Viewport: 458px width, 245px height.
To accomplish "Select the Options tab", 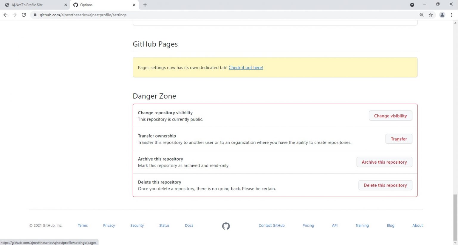I will (x=101, y=5).
